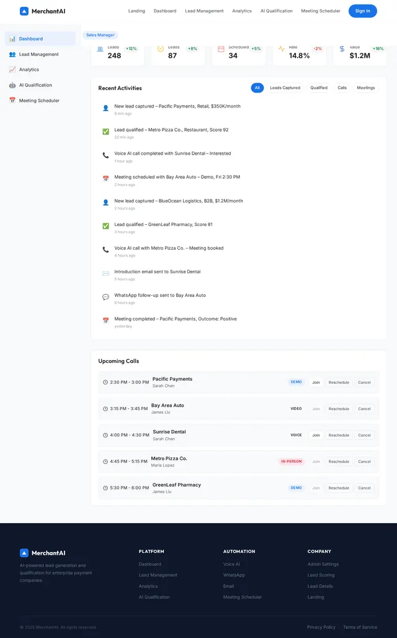This screenshot has width=397, height=638.
Task: Reschedule the GreenLeaf Pharmacy call
Action: (339, 488)
